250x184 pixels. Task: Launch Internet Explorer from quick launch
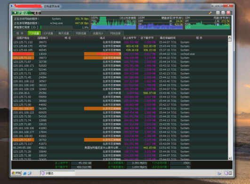point(24,173)
